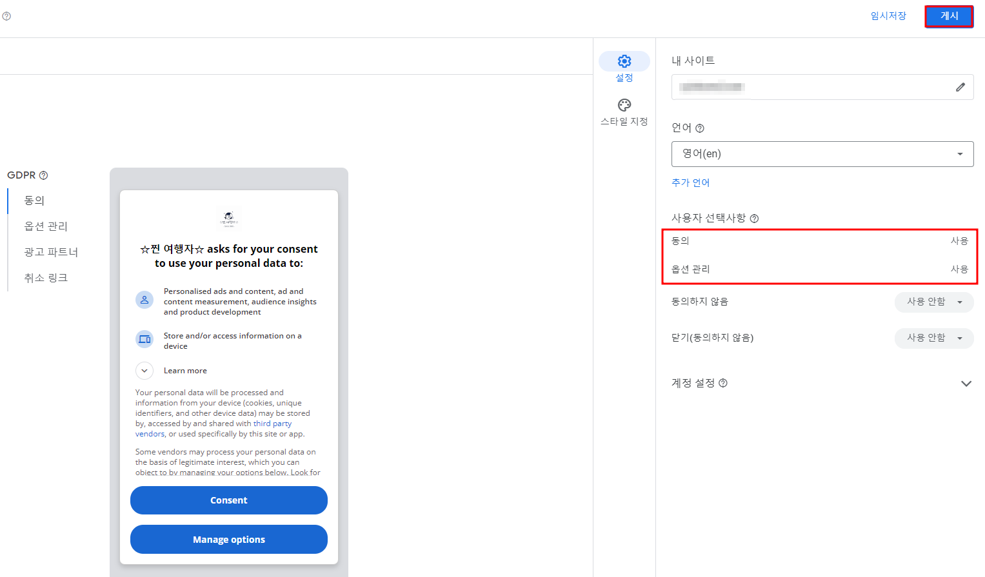Expand Learn more in the consent preview
The height and width of the screenshot is (577, 985).
point(144,370)
